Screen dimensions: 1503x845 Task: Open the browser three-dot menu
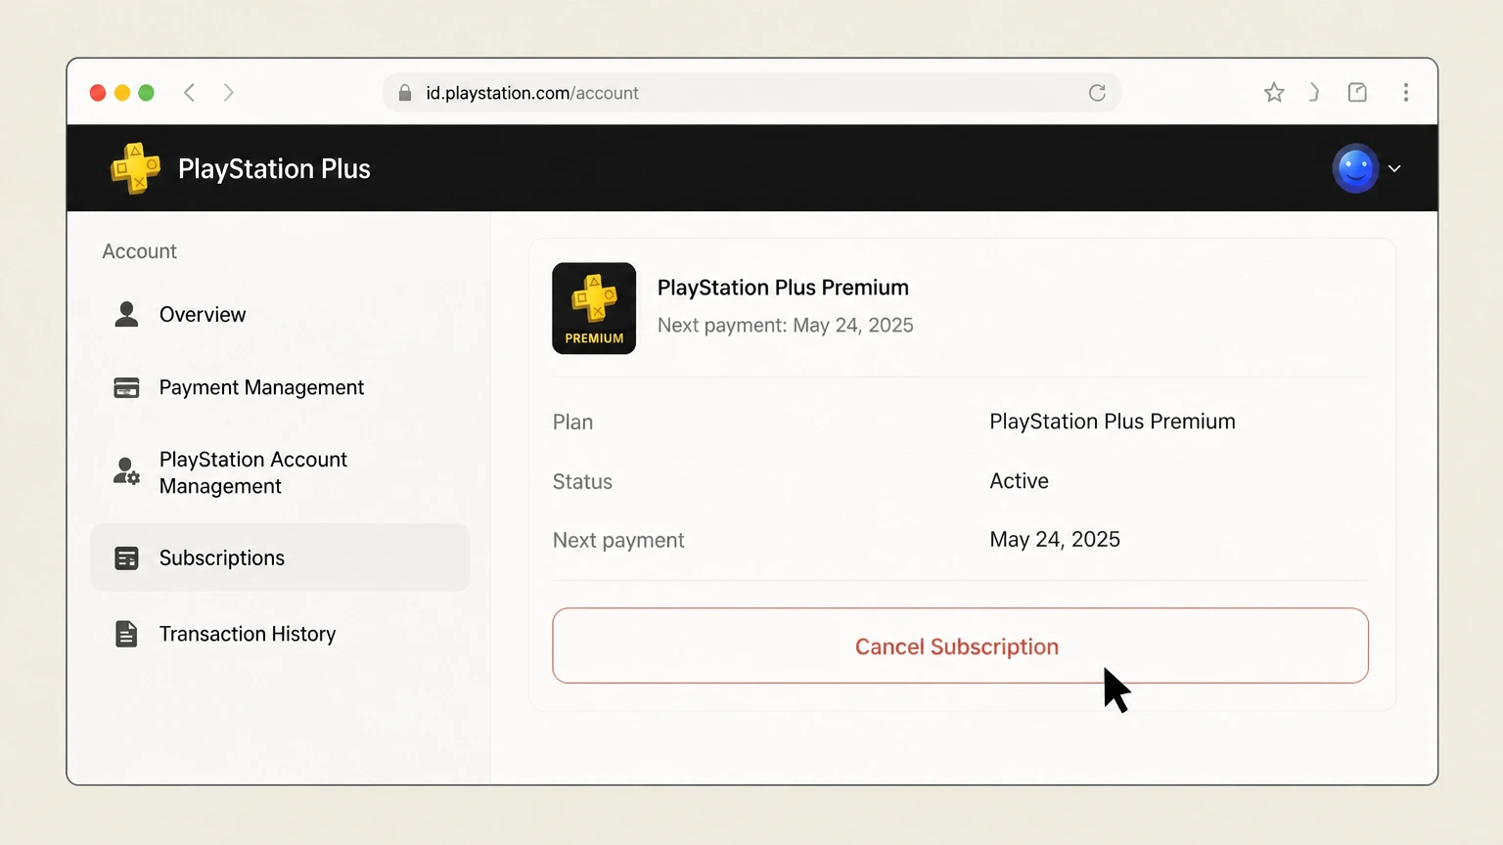pyautogui.click(x=1406, y=93)
